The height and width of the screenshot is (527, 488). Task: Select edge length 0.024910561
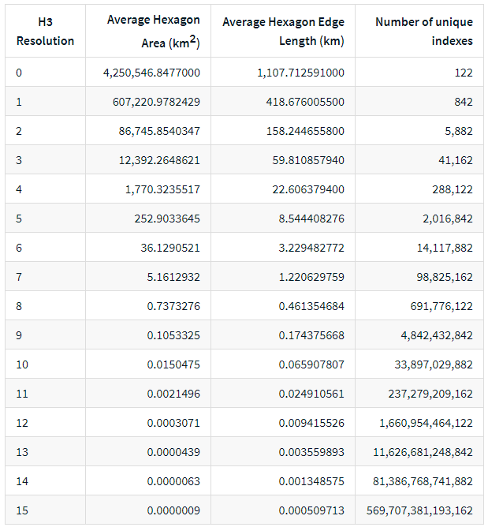tap(311, 394)
